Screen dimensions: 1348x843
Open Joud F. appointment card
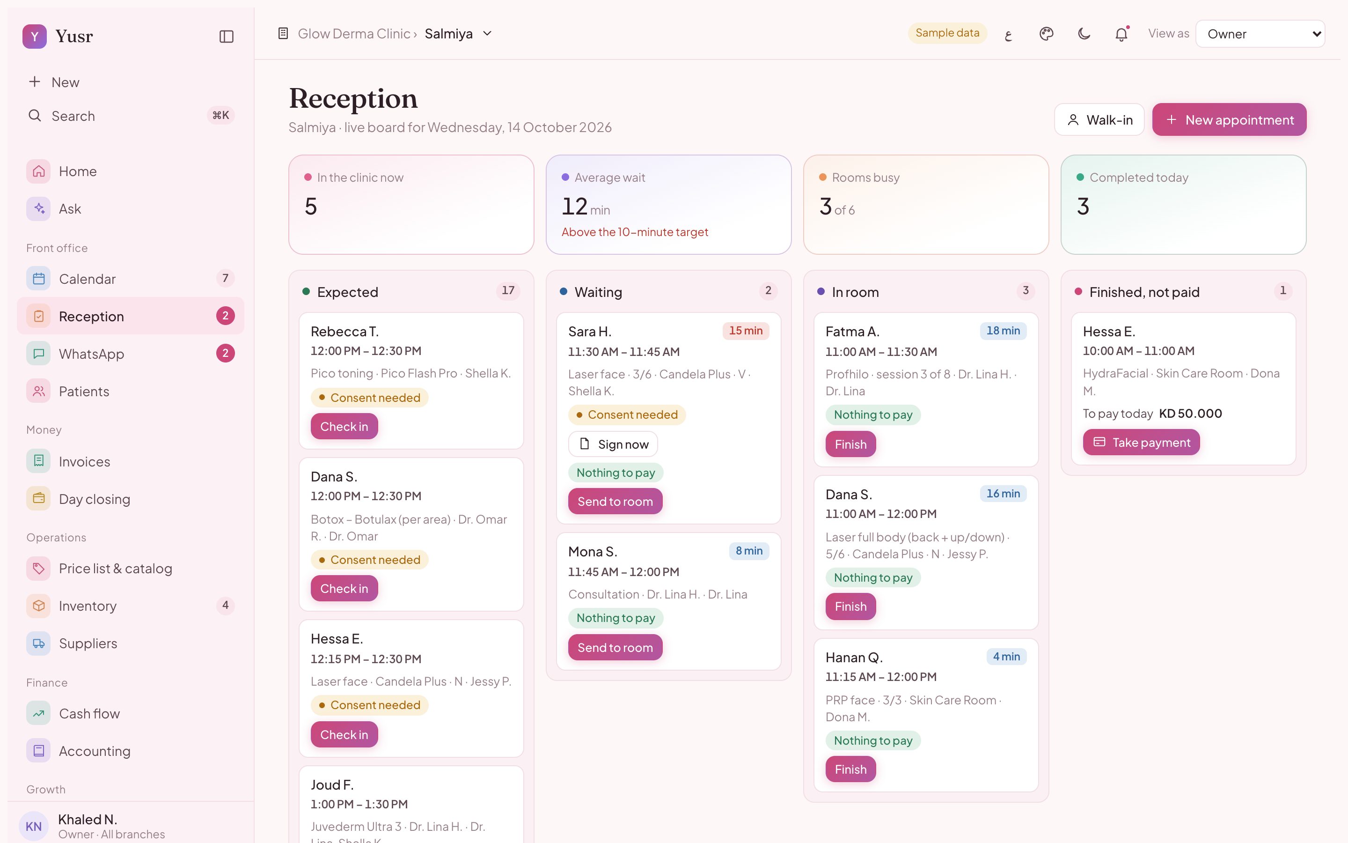coord(411,805)
